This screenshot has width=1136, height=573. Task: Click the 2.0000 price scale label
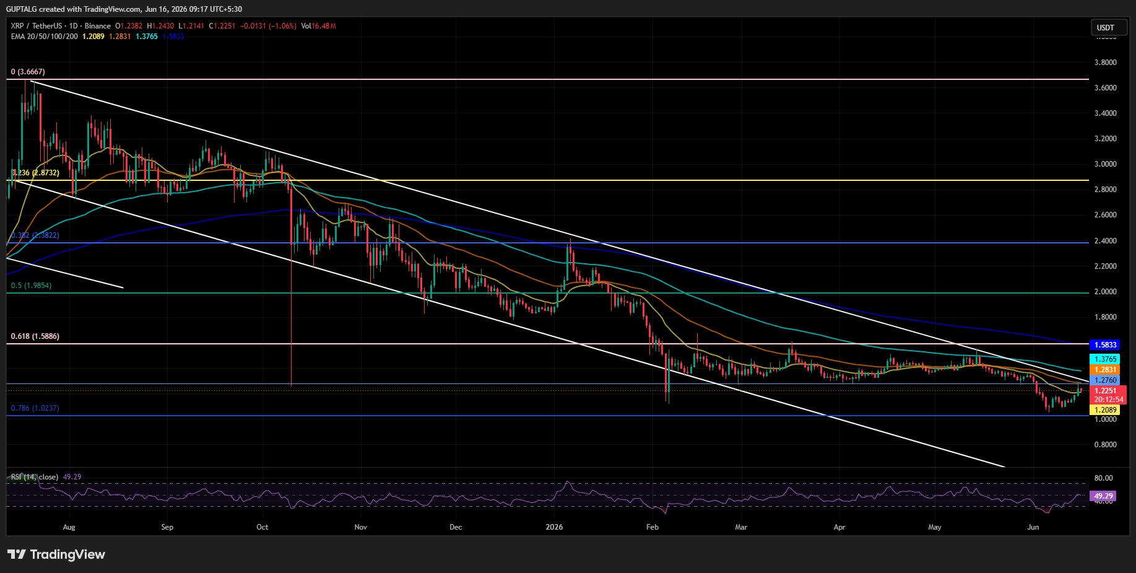(x=1106, y=292)
